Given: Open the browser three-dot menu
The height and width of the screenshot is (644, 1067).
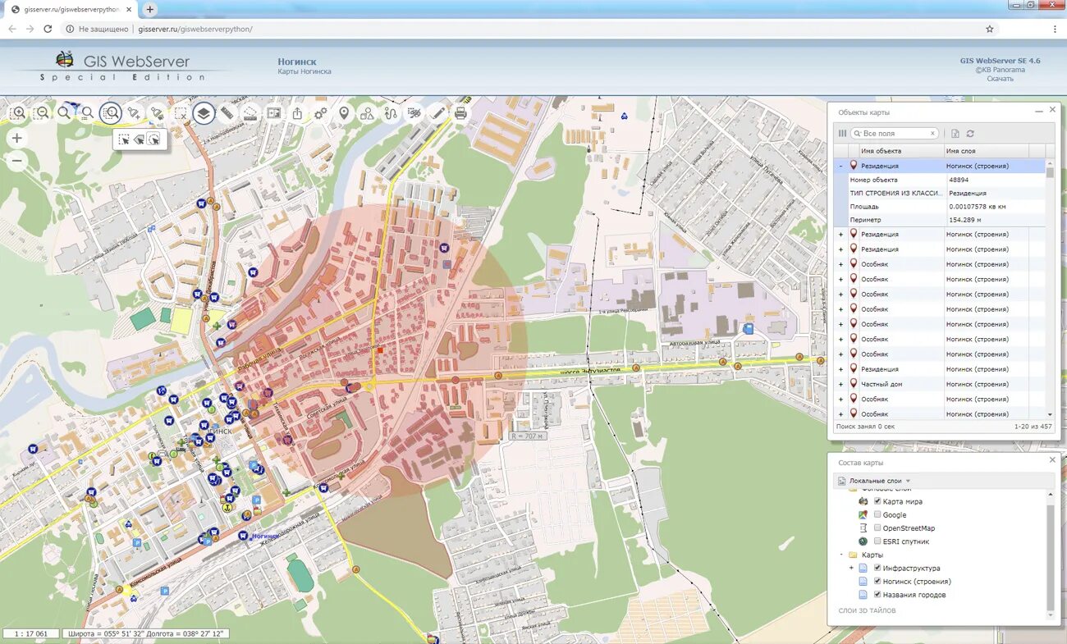Looking at the screenshot, I should (x=1055, y=29).
